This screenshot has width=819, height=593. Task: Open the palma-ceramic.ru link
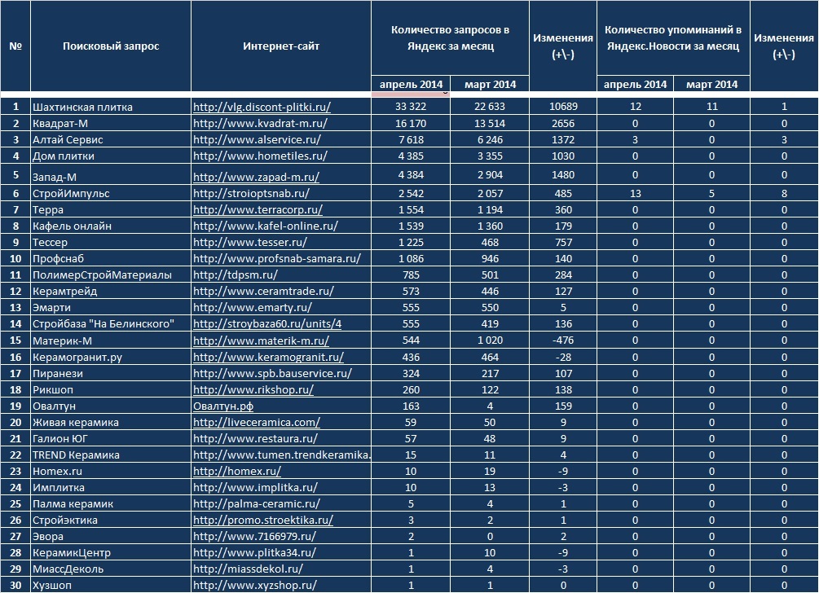click(257, 503)
